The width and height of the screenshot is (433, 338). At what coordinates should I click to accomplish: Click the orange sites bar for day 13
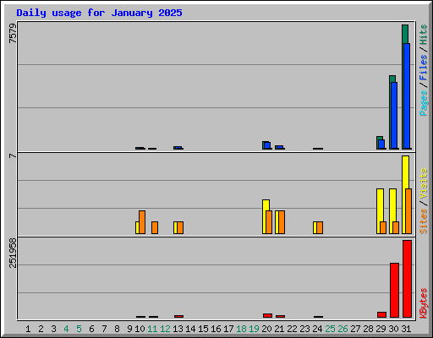[180, 227]
